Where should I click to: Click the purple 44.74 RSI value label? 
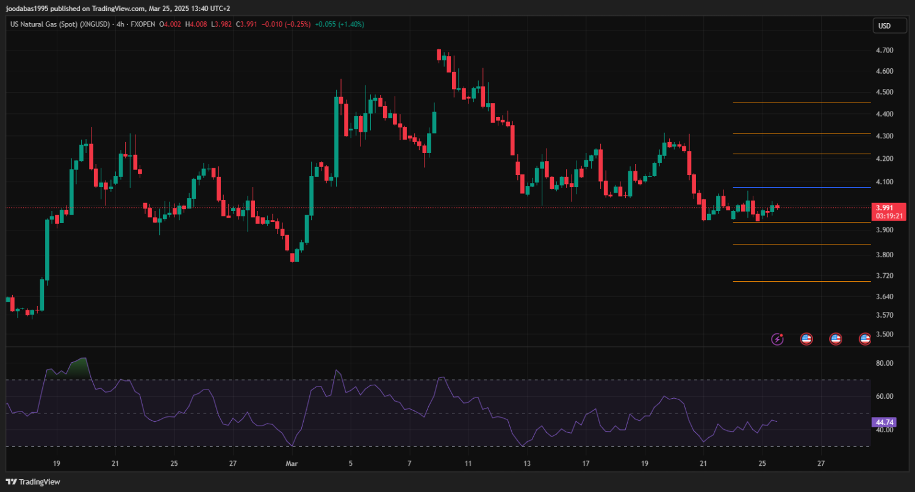(x=884, y=422)
